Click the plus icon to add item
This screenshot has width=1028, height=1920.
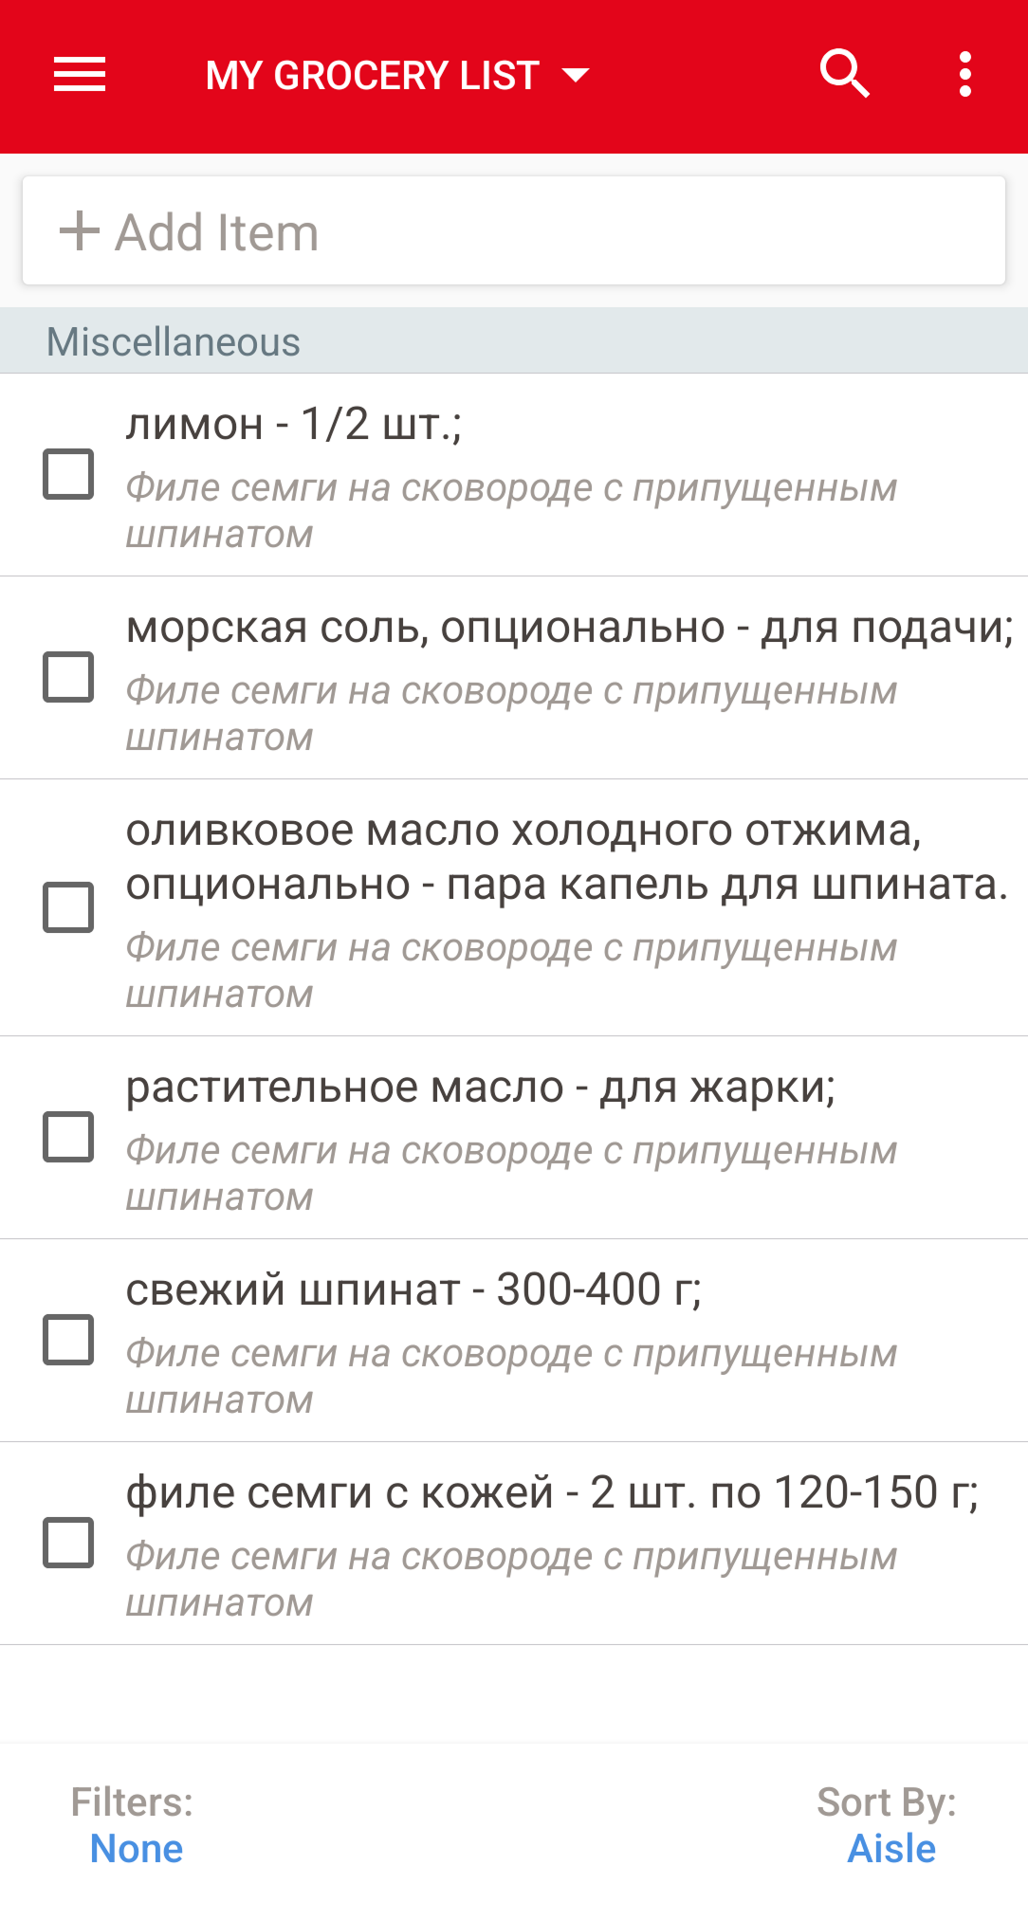click(80, 231)
